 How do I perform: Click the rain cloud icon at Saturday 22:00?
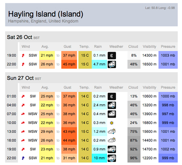(x=112, y=64)
